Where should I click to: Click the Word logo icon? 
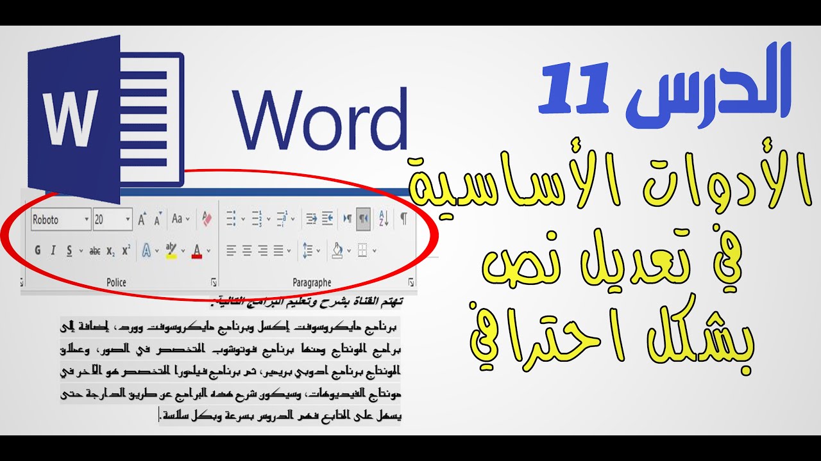[106, 119]
